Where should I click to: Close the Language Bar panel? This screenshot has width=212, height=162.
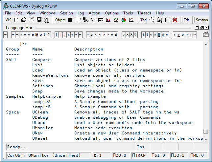[x=206, y=28]
